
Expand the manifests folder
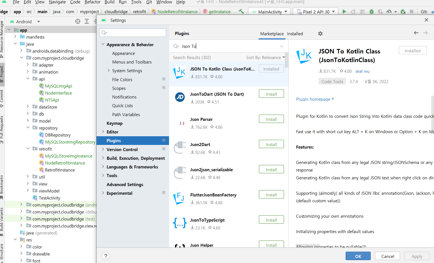pyautogui.click(x=15, y=37)
